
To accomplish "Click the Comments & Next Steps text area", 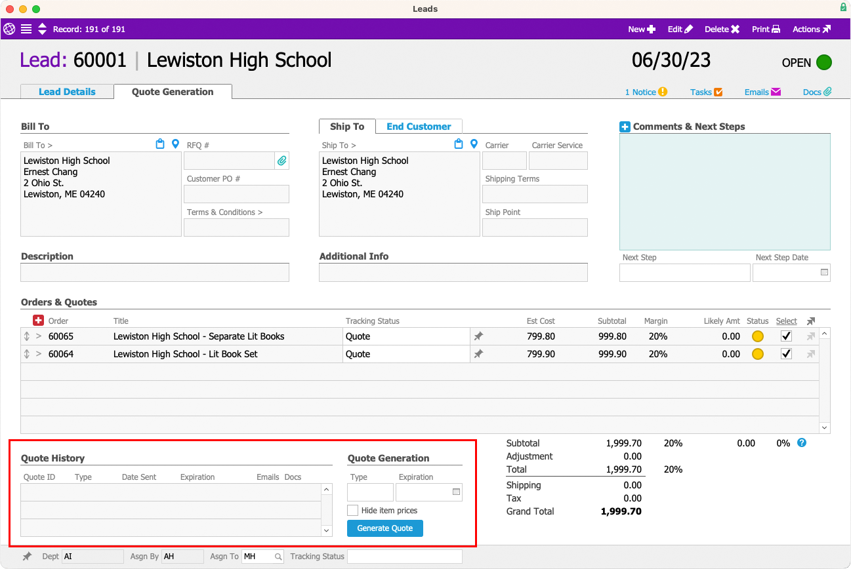I will pyautogui.click(x=725, y=191).
